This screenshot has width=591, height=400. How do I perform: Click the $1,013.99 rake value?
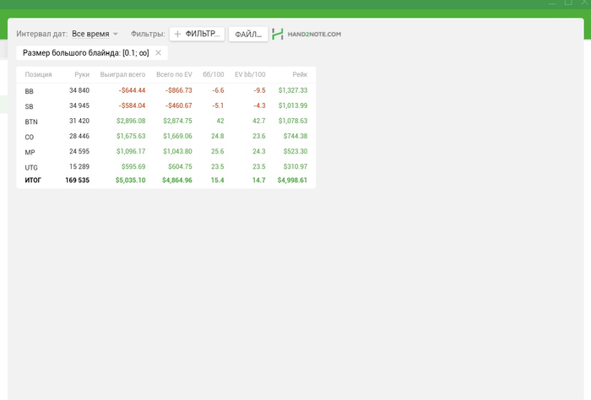tap(293, 105)
